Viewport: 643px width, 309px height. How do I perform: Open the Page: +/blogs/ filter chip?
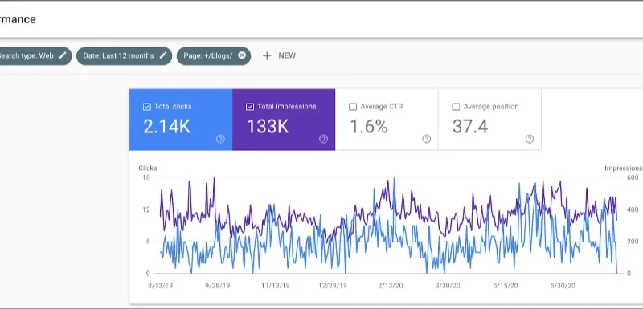coord(214,55)
